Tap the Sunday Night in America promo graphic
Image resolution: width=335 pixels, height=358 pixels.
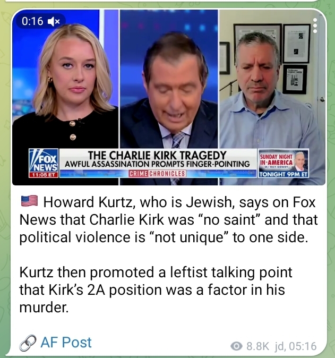[284, 163]
